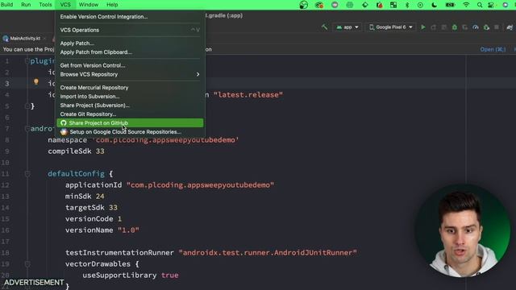Click the applicationId string on line 12

(x=200, y=185)
